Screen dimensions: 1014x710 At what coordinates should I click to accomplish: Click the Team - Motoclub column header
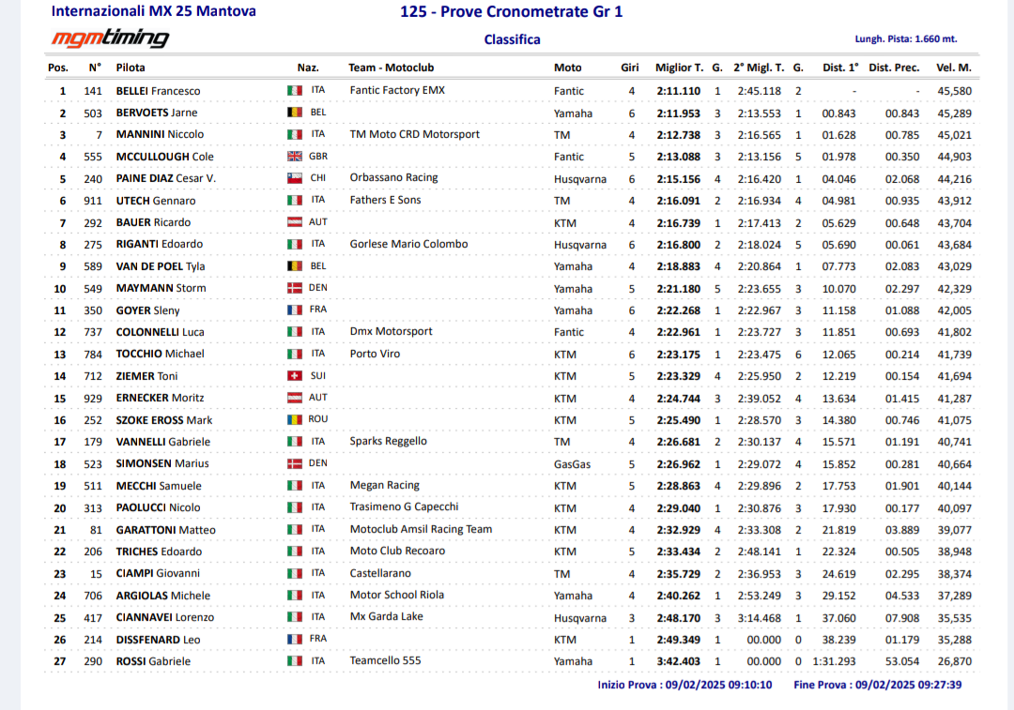(391, 68)
